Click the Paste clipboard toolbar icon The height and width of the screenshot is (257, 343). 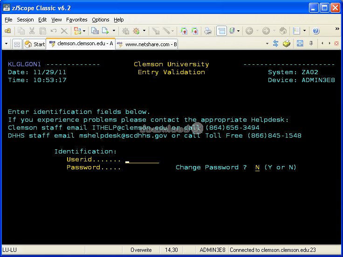pos(43,31)
